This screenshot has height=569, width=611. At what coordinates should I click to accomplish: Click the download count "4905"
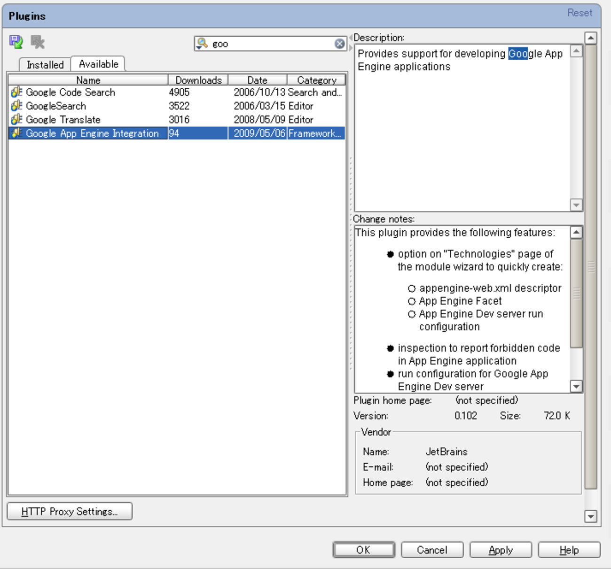pyautogui.click(x=179, y=92)
